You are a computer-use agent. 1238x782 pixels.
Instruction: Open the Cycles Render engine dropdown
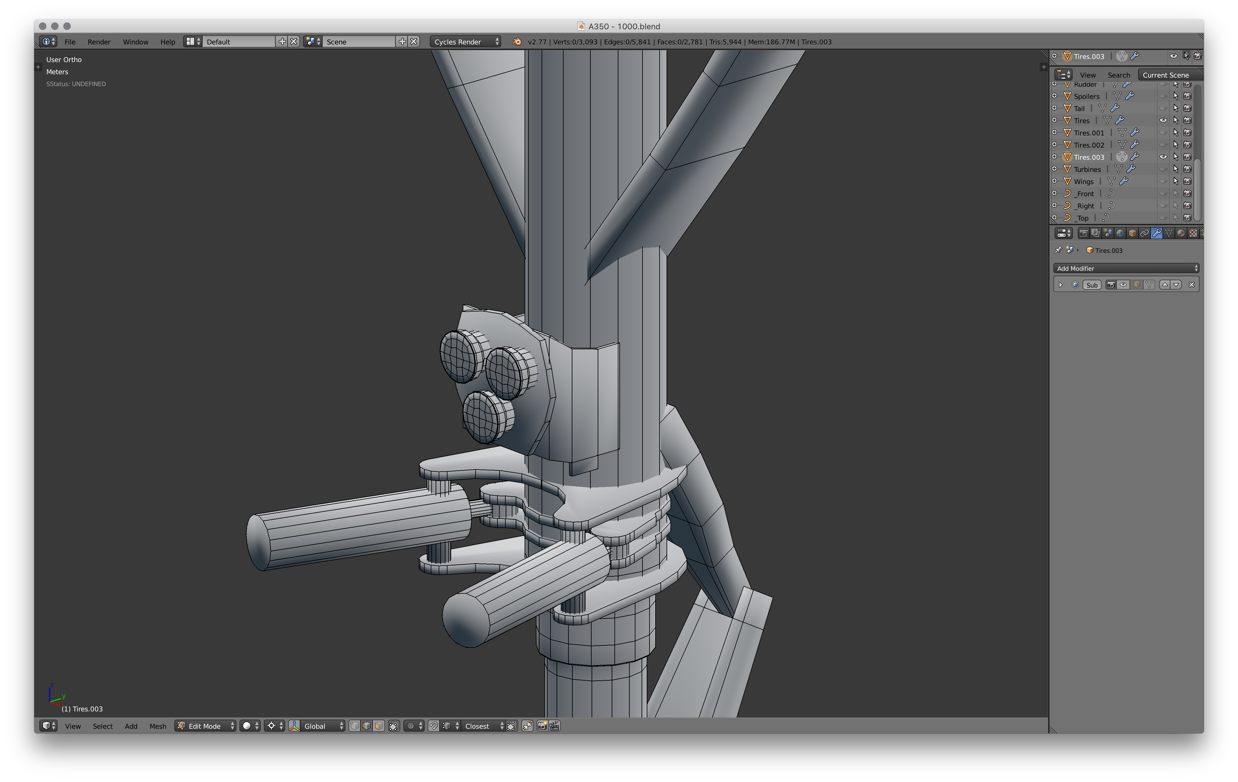[x=465, y=42]
